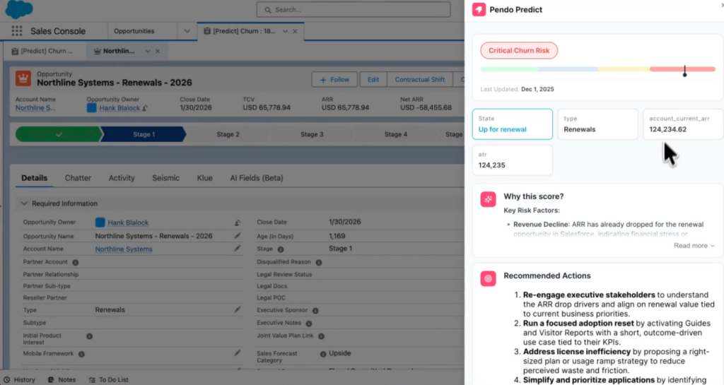Click the opportunity crown icon
The height and width of the screenshot is (385, 724).
[x=23, y=78]
